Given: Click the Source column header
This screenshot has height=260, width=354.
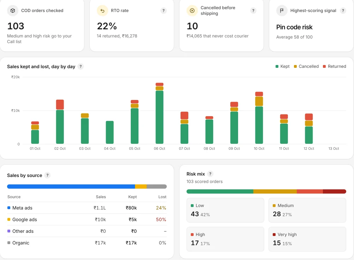Looking at the screenshot, I should click(14, 197).
